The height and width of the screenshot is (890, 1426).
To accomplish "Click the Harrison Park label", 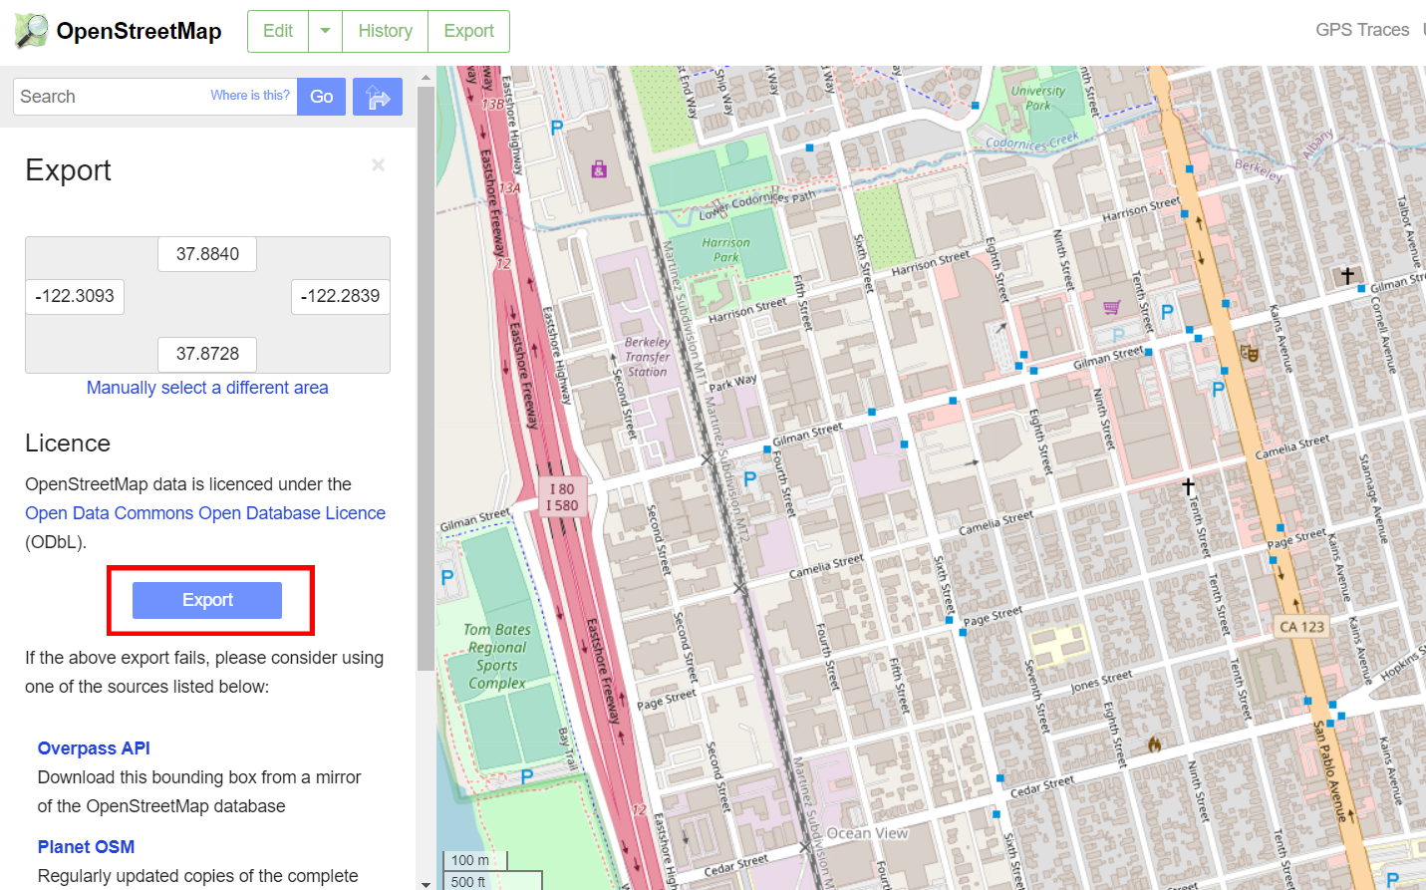I will pyautogui.click(x=725, y=249).
